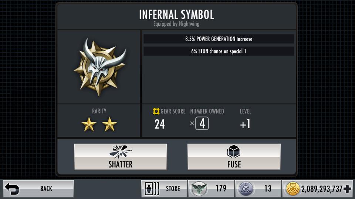The width and height of the screenshot is (355, 199).
Task: Click the back arrow icon
Action: (x=12, y=189)
